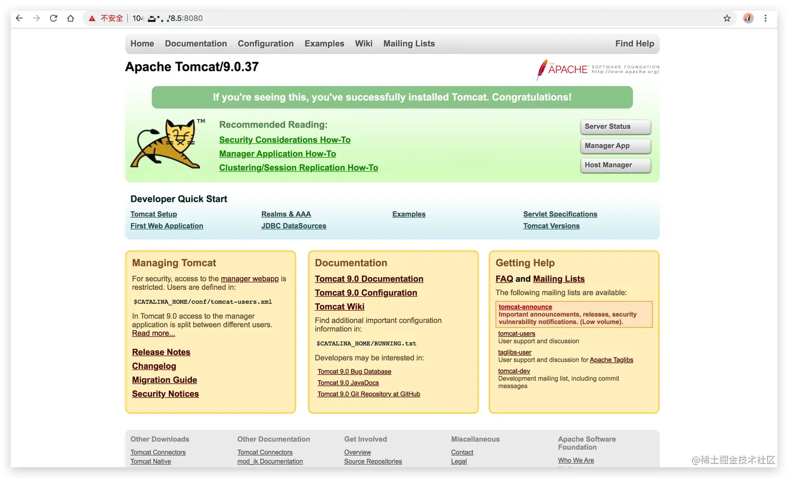Open the tomcat-announce mailing list link

coord(525,307)
